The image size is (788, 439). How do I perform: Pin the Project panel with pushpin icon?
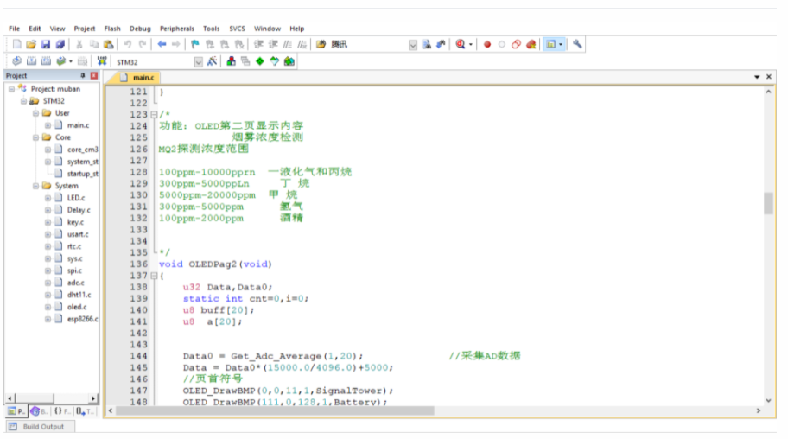pos(83,75)
